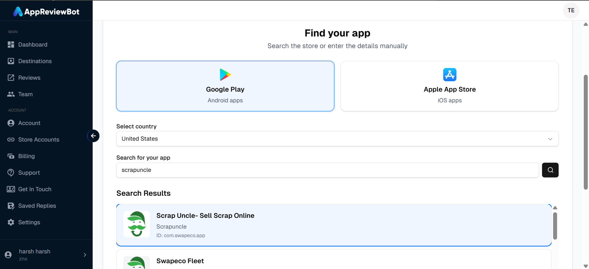Click the Account person icon

(11, 123)
